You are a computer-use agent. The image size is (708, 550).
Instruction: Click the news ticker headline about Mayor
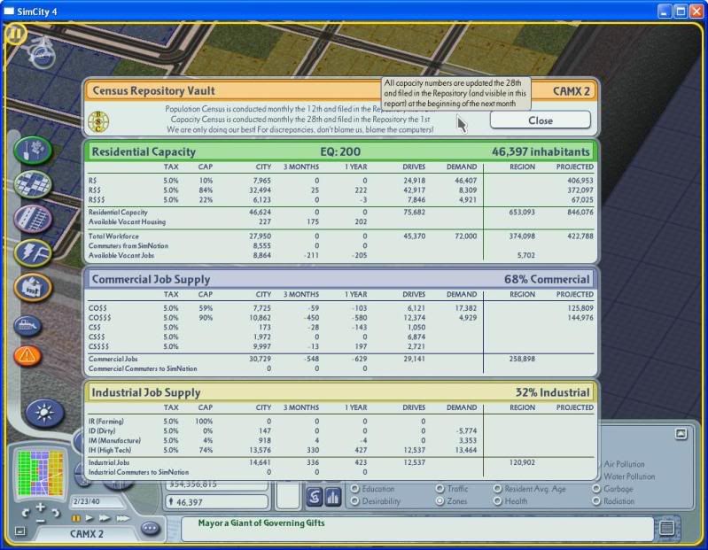[x=261, y=523]
